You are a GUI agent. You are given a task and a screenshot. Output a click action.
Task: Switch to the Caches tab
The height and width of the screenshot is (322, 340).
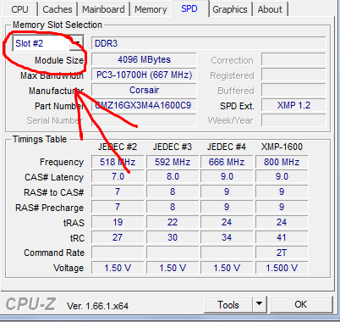58,9
